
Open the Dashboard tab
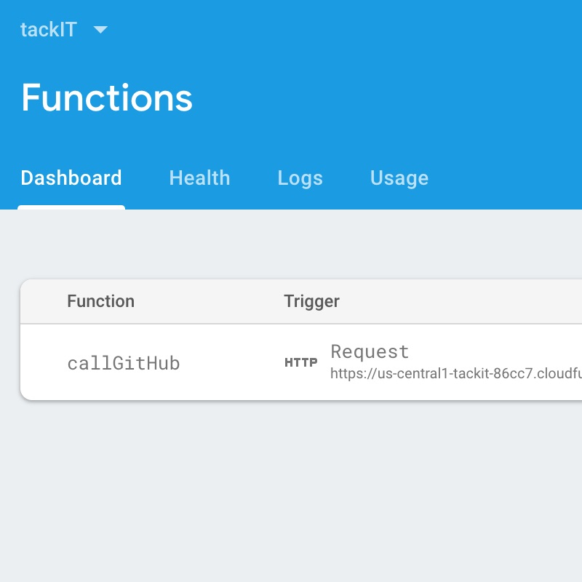tap(71, 178)
